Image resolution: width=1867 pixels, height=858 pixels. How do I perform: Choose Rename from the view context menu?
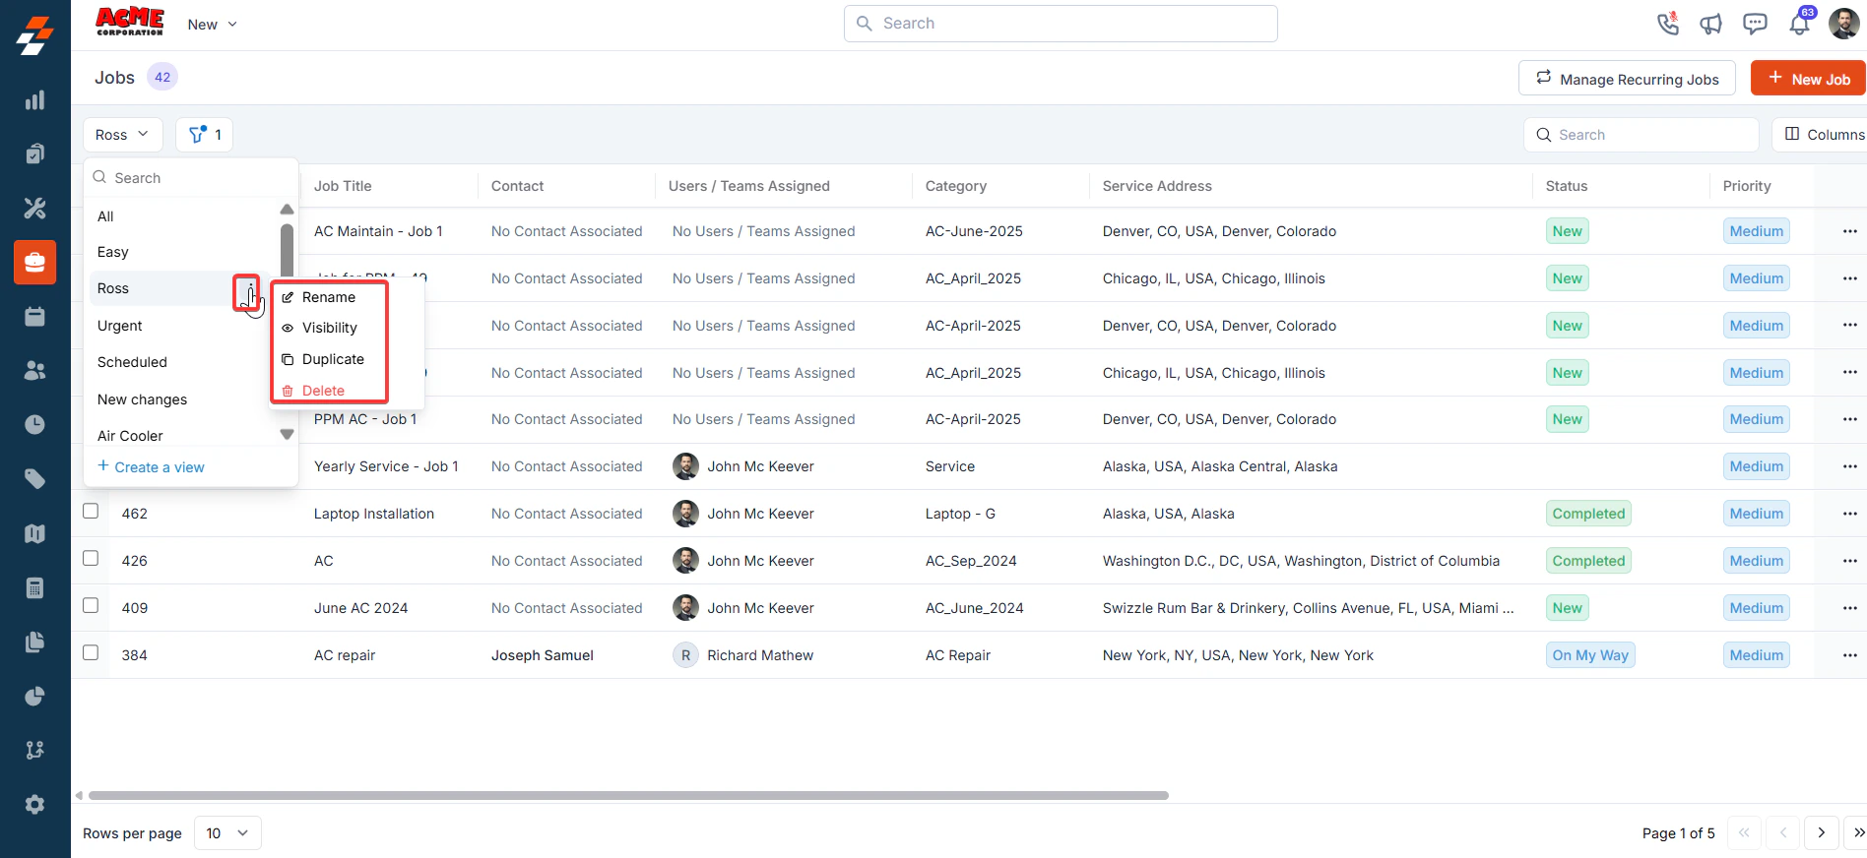(329, 297)
